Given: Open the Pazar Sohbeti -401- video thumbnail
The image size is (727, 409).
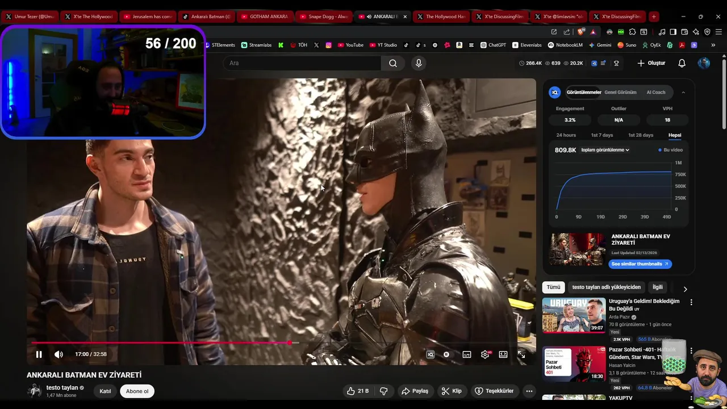Looking at the screenshot, I should (x=574, y=364).
